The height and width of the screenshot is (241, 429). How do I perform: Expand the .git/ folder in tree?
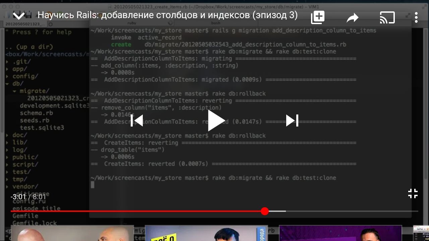point(18,62)
